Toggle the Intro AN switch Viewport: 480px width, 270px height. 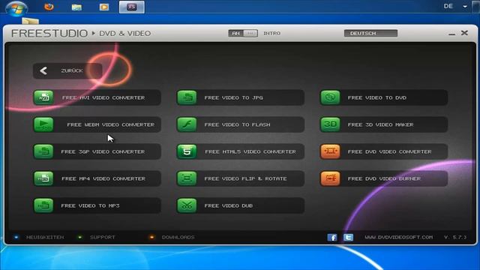(243, 33)
